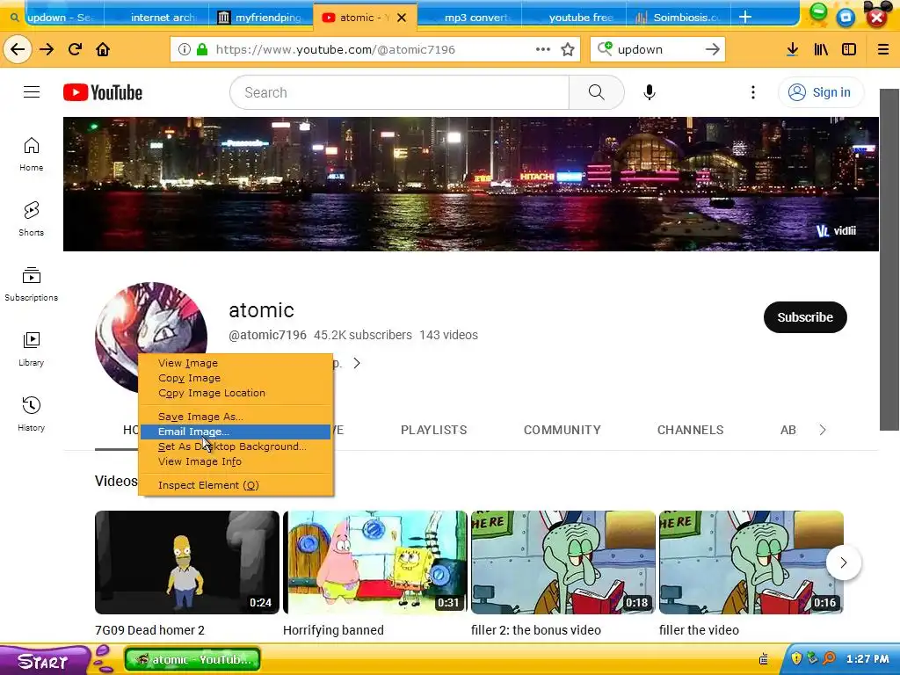Open History in YouTube sidebar

[x=31, y=414]
